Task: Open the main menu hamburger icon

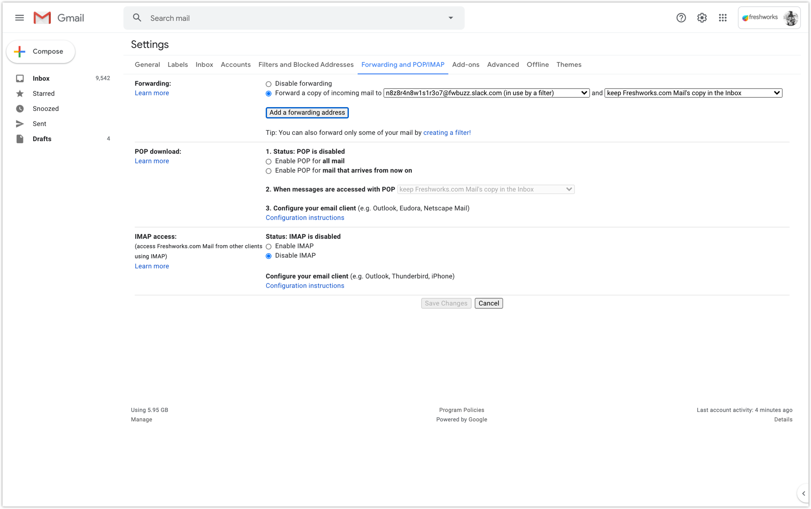Action: point(19,18)
